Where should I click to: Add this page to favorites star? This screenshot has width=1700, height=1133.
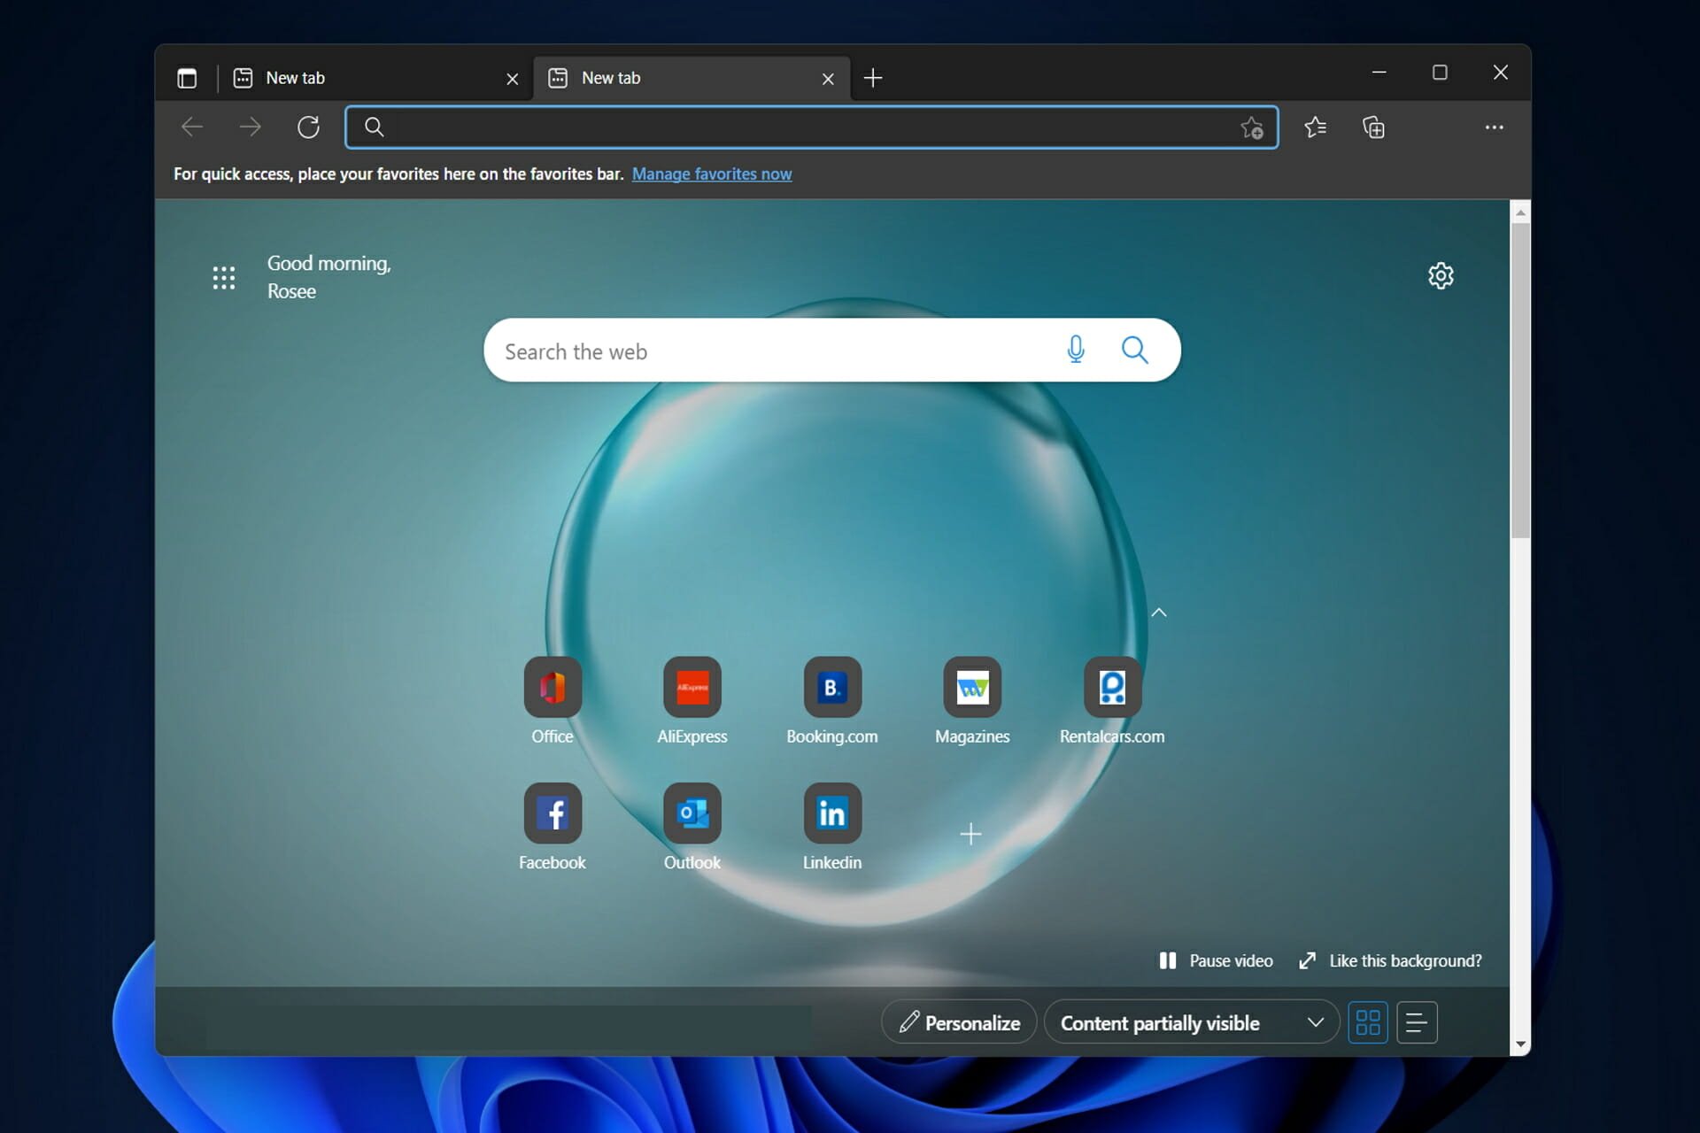[1252, 127]
